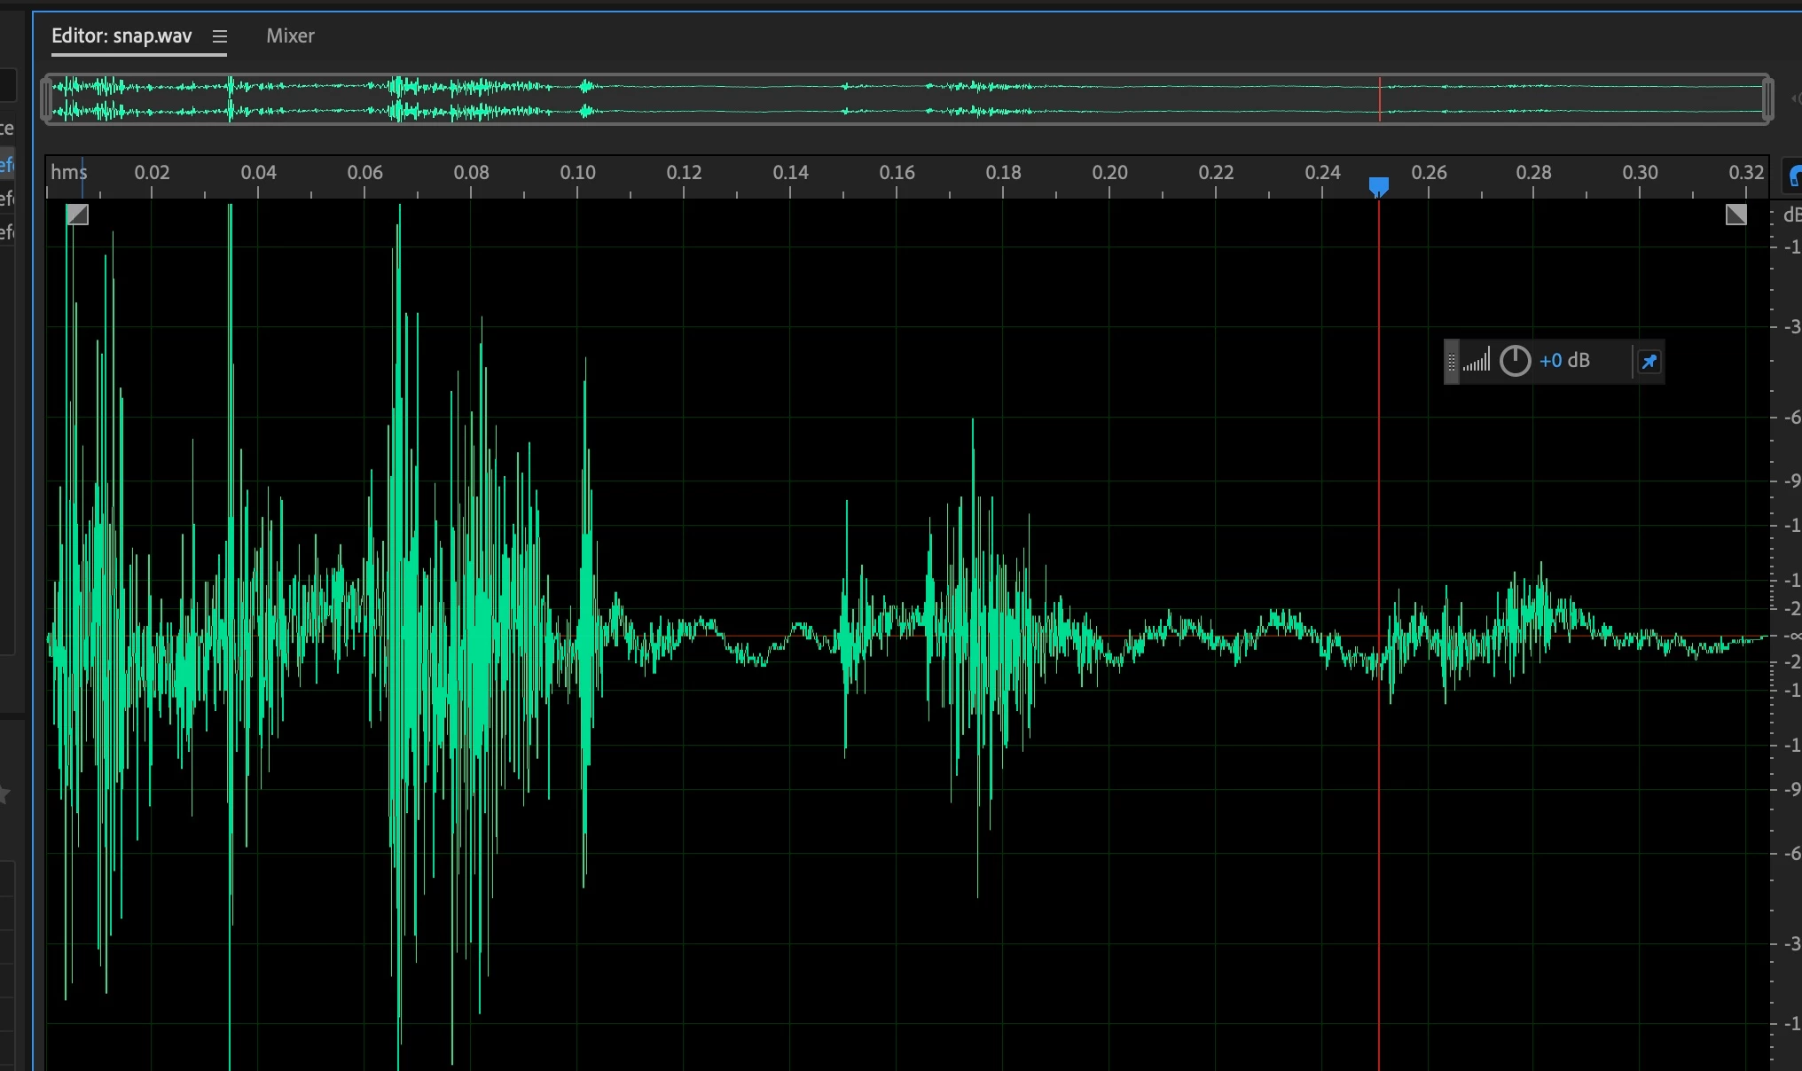
Task: Click red playhead line in overview navigator
Action: pyautogui.click(x=1379, y=98)
